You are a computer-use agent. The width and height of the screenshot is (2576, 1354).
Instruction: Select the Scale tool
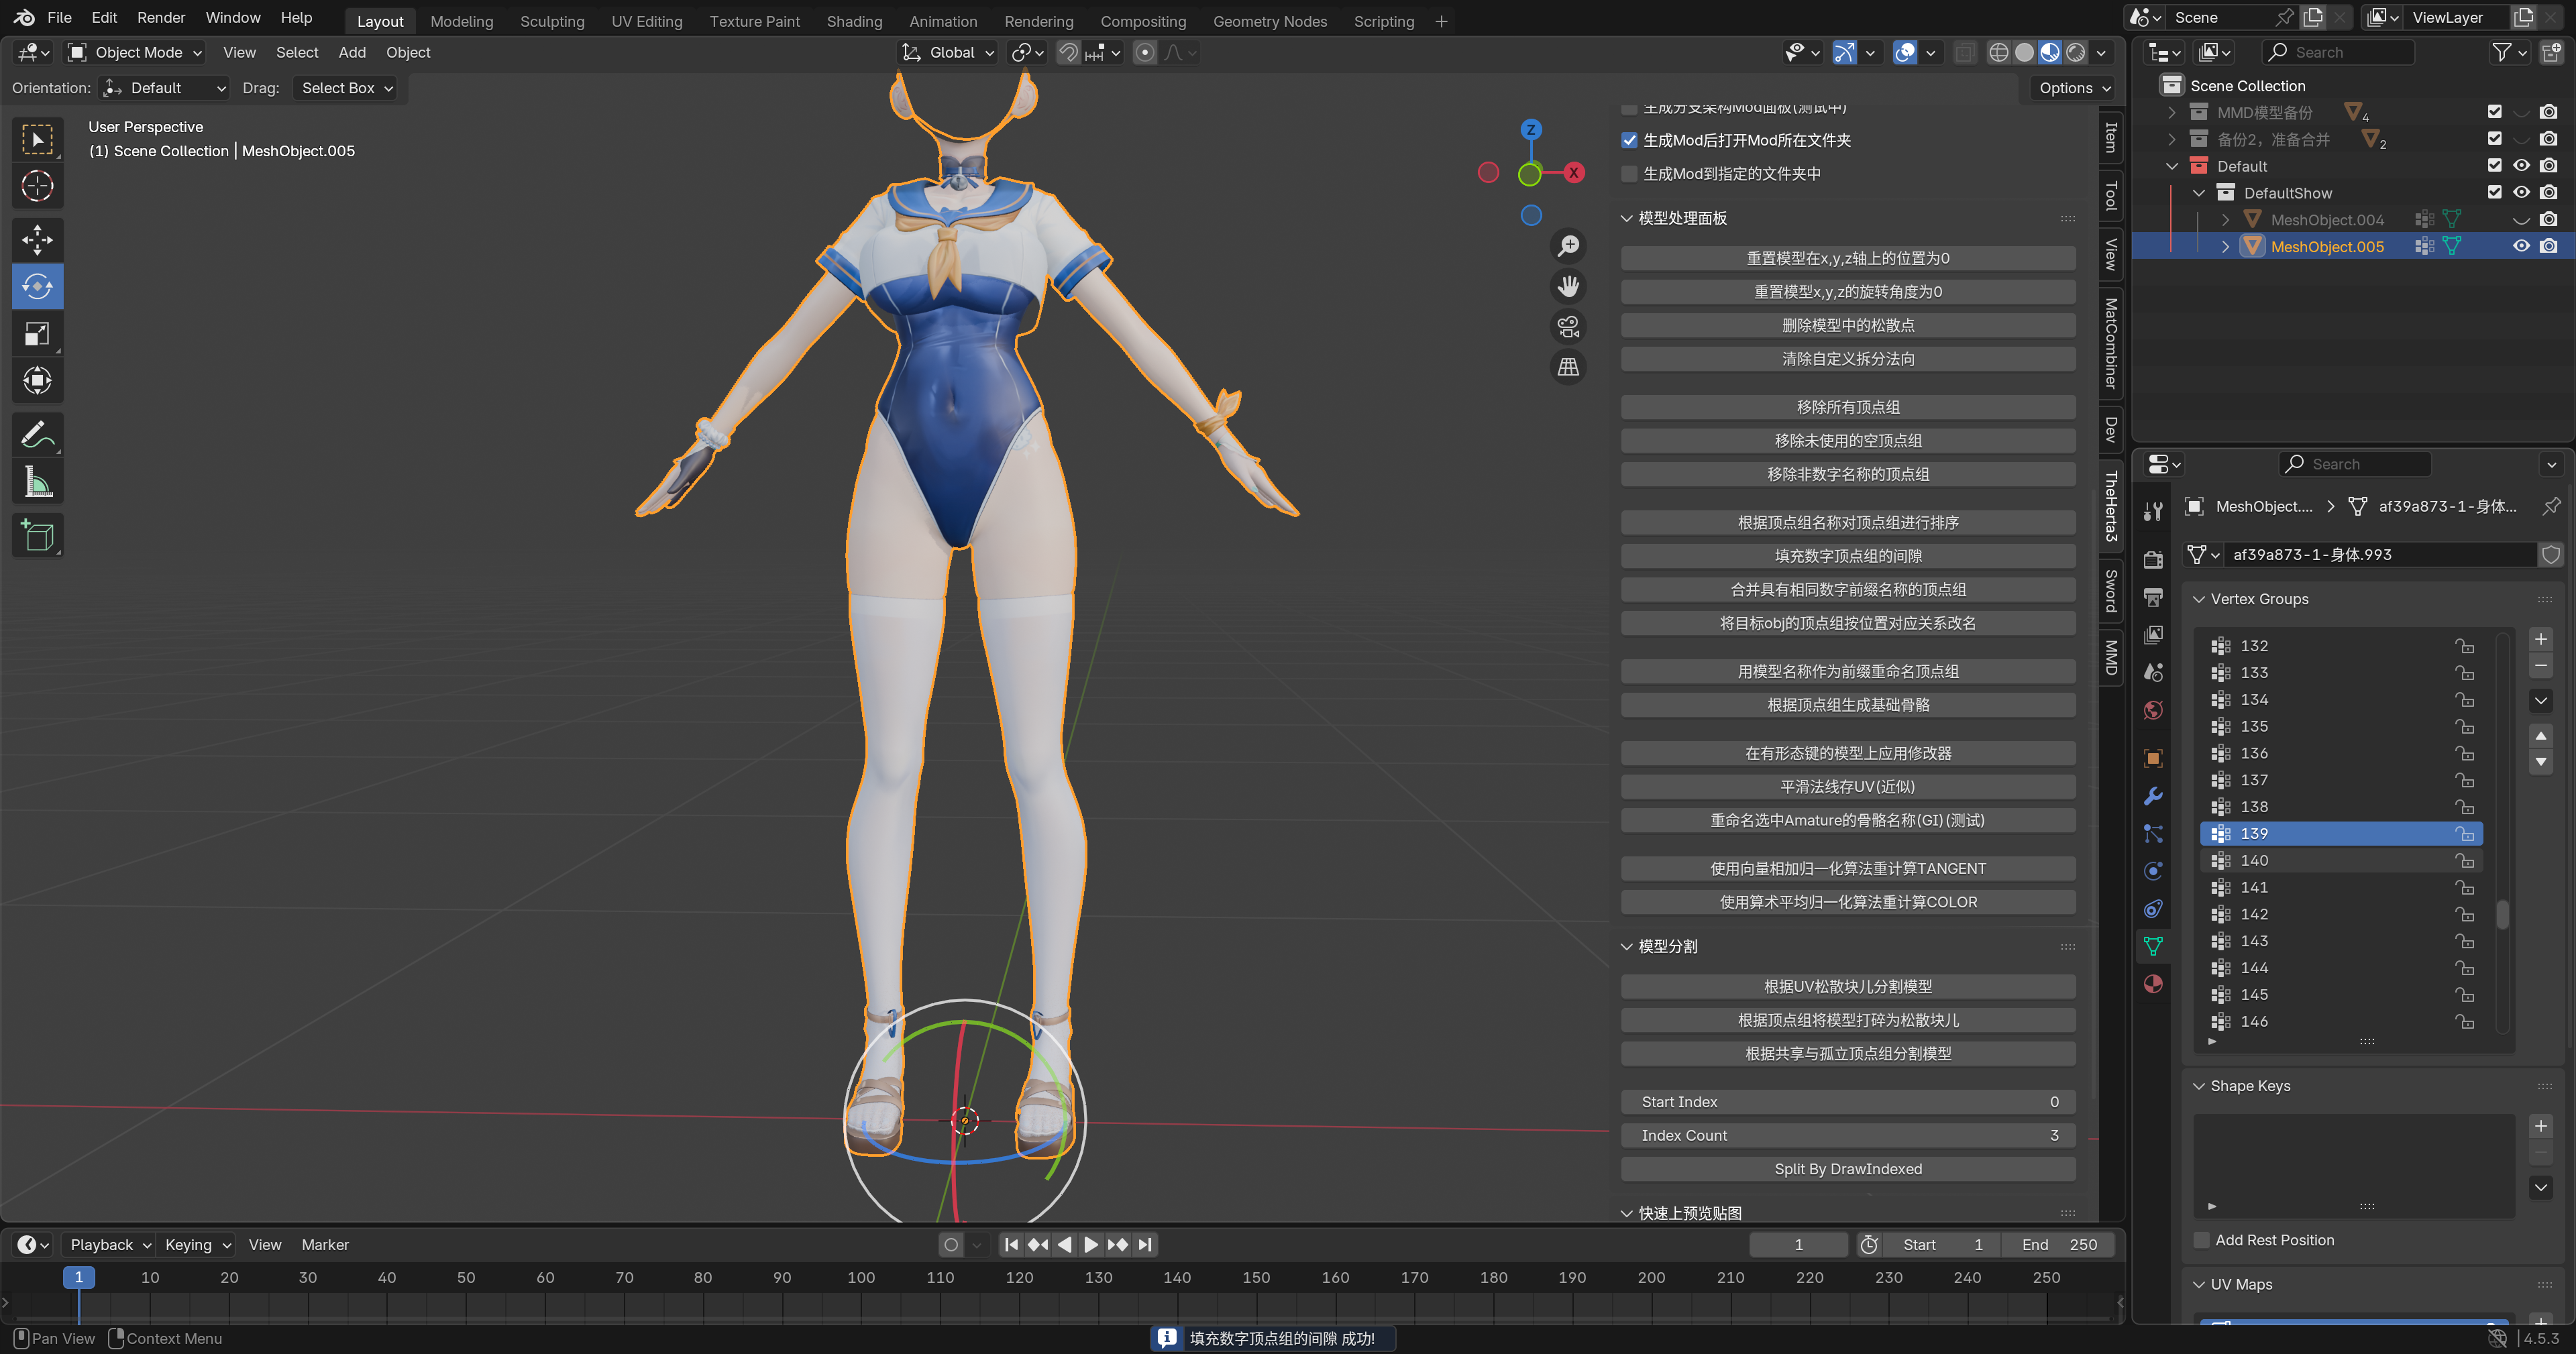37,334
